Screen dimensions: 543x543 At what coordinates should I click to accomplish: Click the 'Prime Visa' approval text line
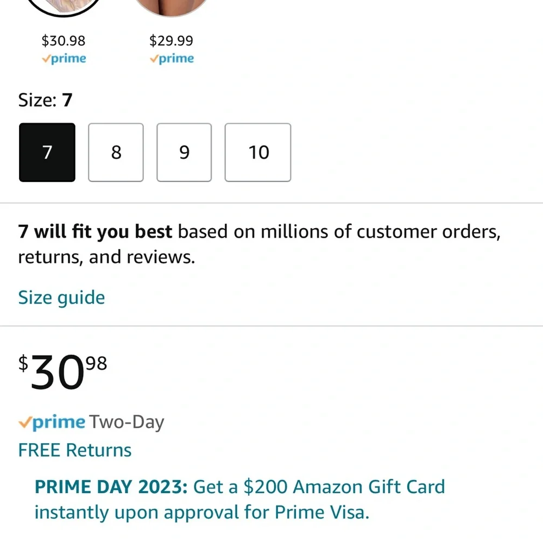click(x=202, y=513)
